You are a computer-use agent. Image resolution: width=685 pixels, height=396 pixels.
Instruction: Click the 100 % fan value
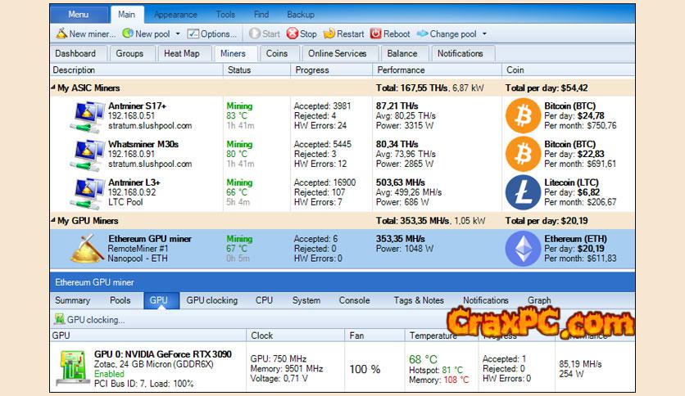click(x=365, y=369)
